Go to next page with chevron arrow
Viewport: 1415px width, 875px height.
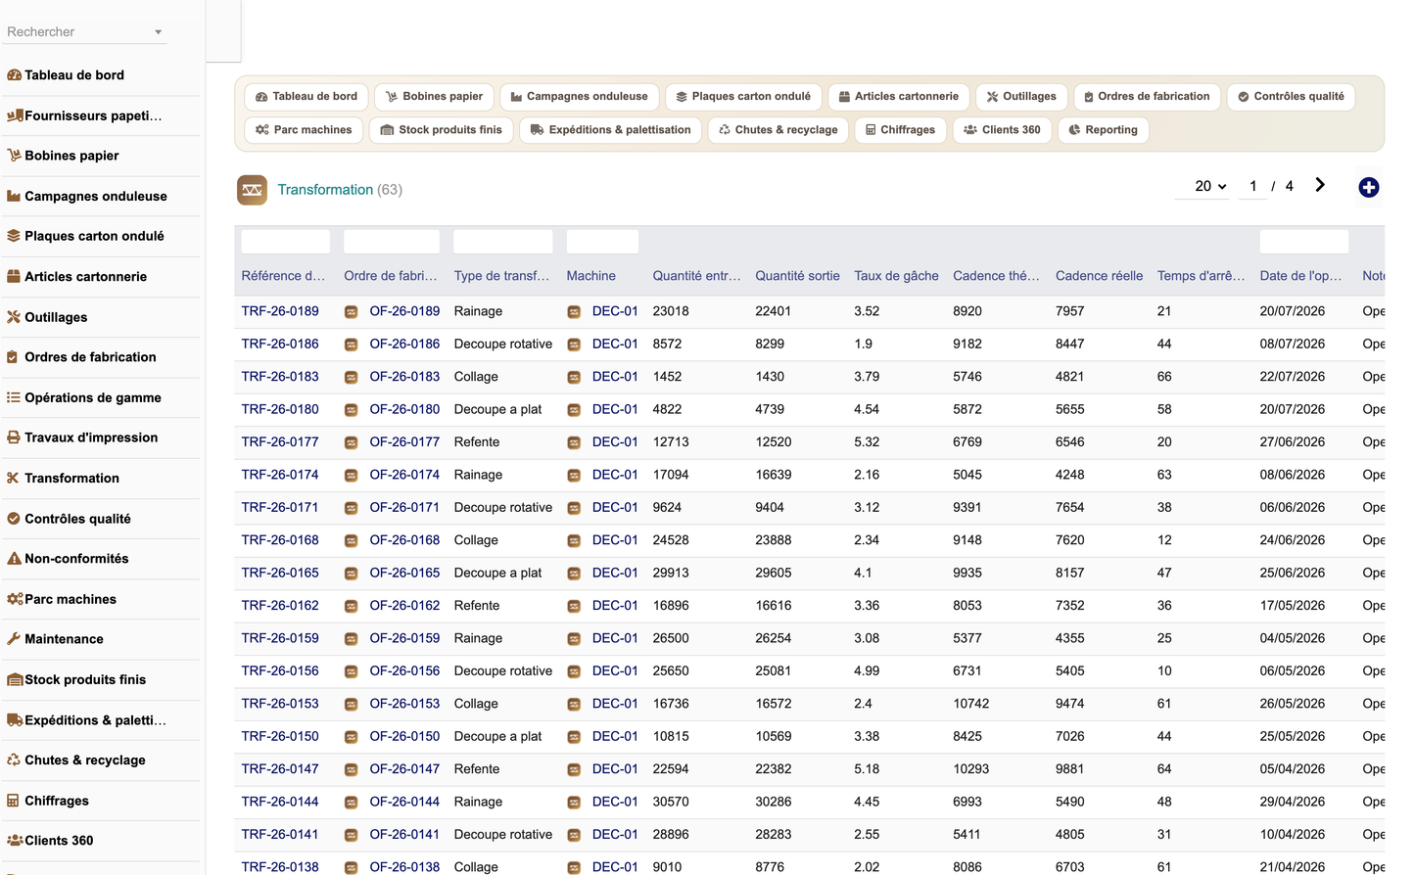pyautogui.click(x=1320, y=185)
